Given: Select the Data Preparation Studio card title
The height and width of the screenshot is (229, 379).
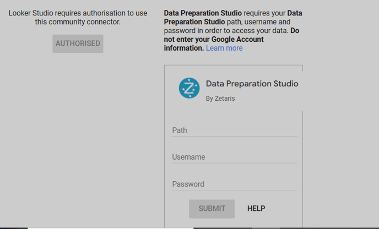Looking at the screenshot, I should pyautogui.click(x=252, y=84).
